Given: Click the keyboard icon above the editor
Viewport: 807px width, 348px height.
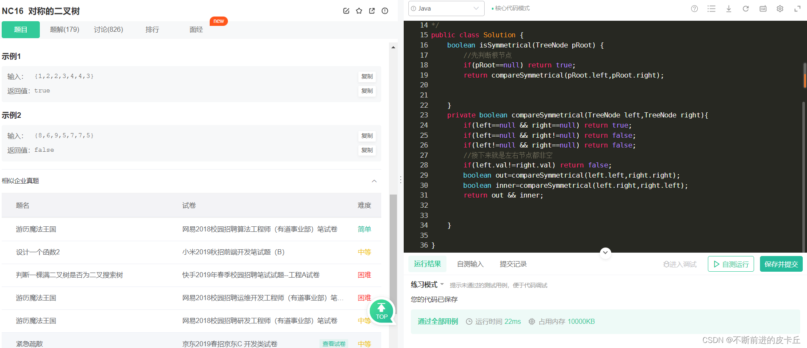Looking at the screenshot, I should [x=763, y=8].
